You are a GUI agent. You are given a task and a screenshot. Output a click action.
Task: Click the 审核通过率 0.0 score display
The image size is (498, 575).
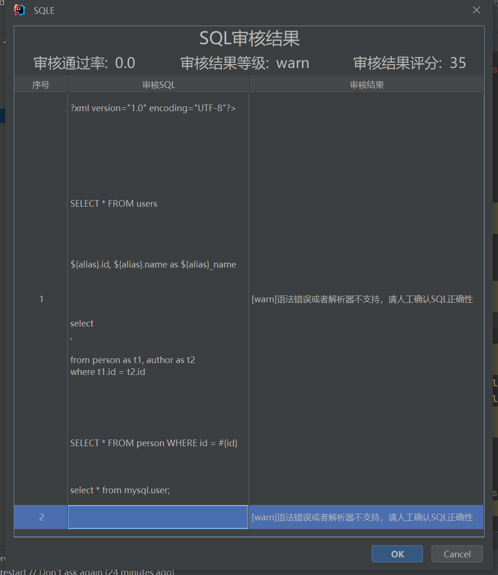point(84,62)
